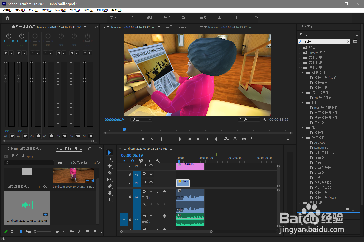The height and width of the screenshot is (242, 364).
Task: Open the 序列 menu
Action: pos(47,10)
